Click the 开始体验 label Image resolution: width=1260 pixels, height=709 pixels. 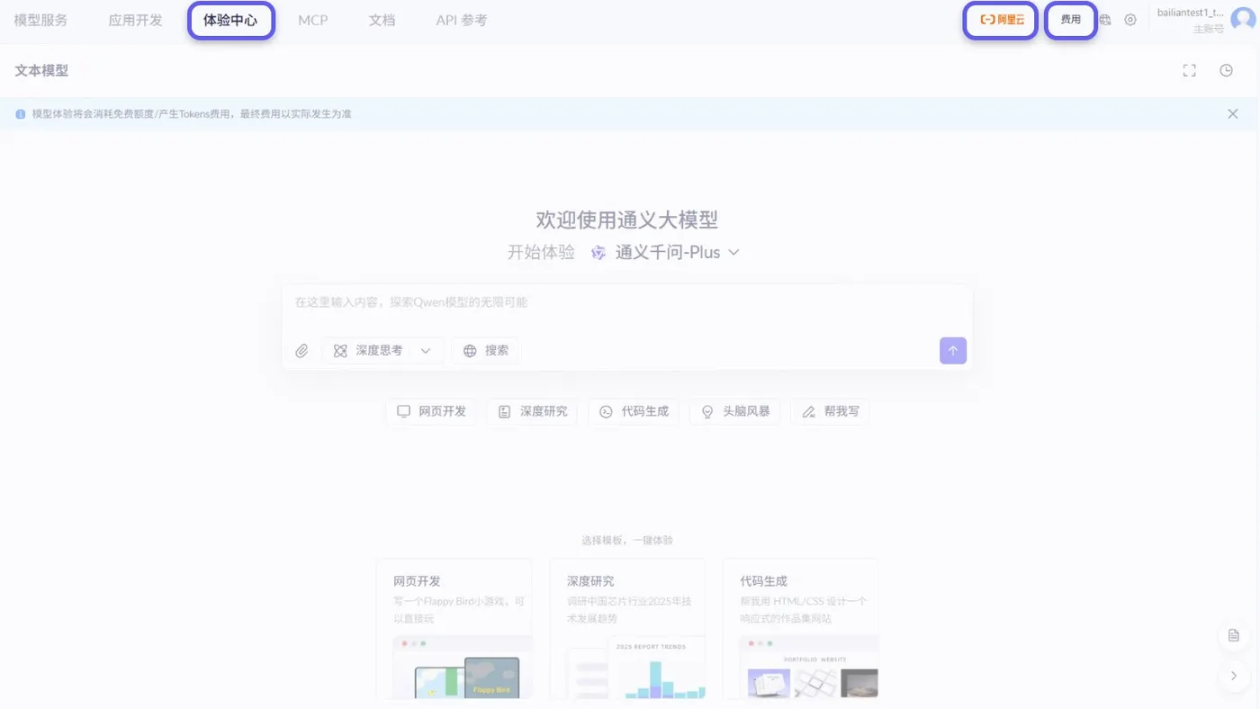pyautogui.click(x=541, y=253)
